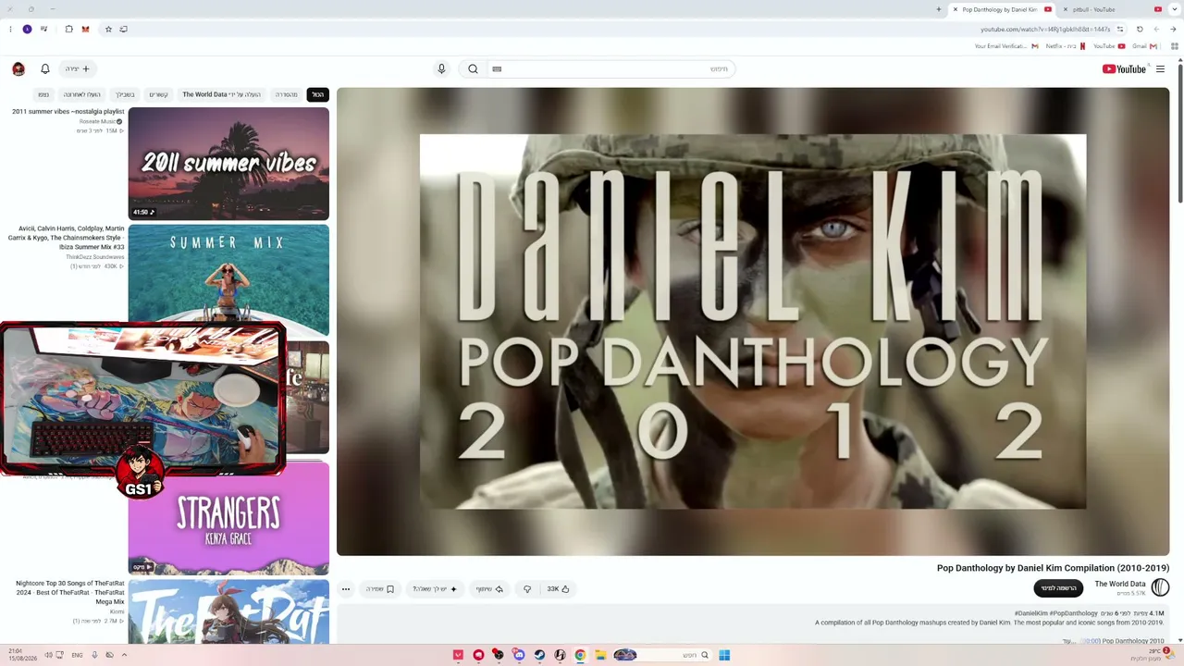Open The World Data channel name link
This screenshot has height=666, width=1184.
[1120, 584]
